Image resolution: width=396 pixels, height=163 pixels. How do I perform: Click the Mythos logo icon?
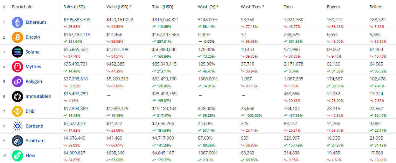coord(17,67)
